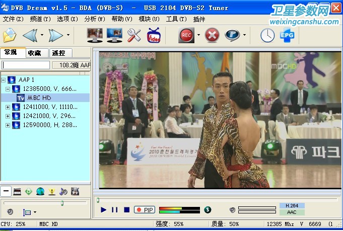This screenshot has width=343, height=231.
Task: Pause the video playback
Action: [x=115, y=210]
